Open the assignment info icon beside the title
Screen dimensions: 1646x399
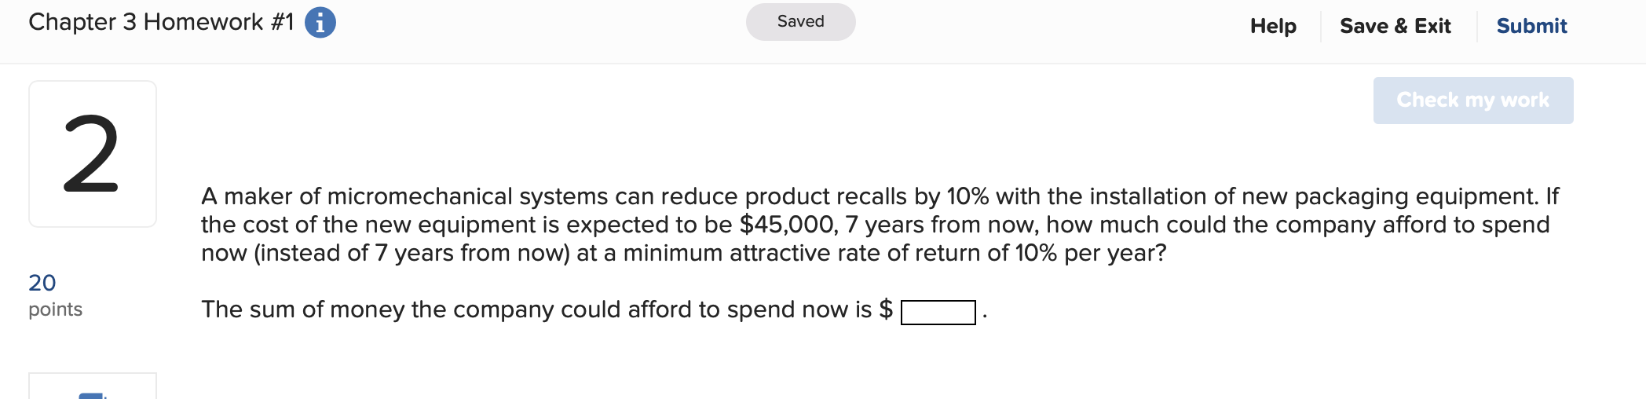[x=320, y=22]
